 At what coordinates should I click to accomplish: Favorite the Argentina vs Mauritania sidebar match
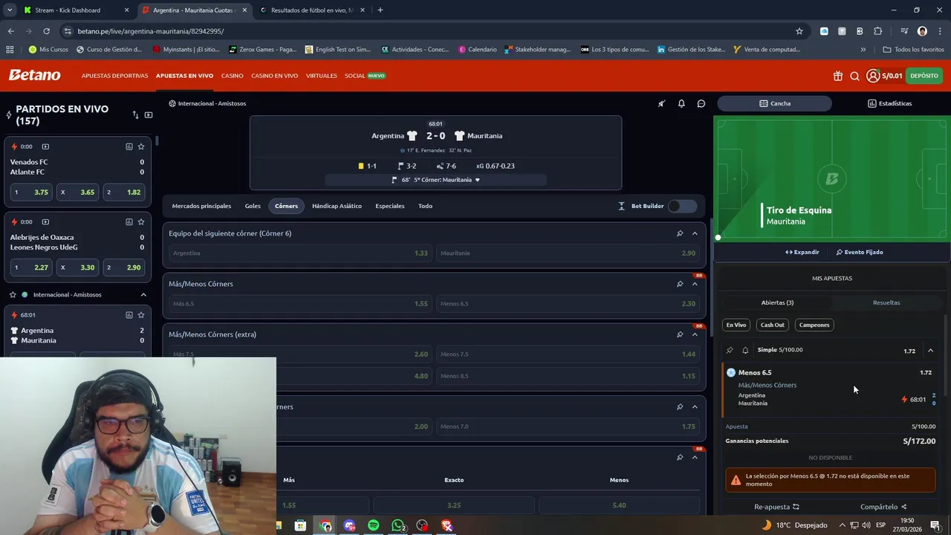click(x=141, y=315)
